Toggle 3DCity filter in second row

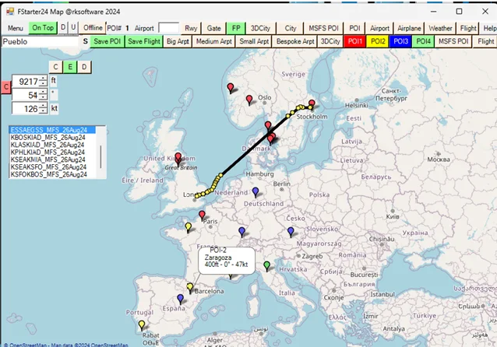(330, 41)
